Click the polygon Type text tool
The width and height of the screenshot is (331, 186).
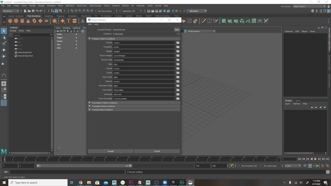click(x=69, y=21)
